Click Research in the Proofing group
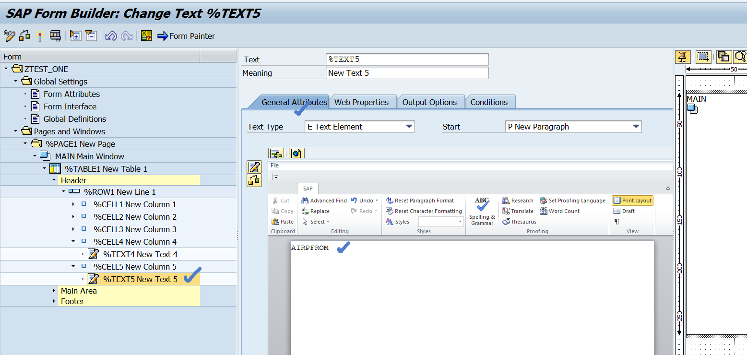Viewport: 747px width, 355px height. pos(518,201)
